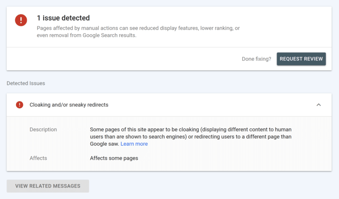339x199 pixels.
Task: Click "Pages affected by manual actions" text
Action: click(x=79, y=28)
